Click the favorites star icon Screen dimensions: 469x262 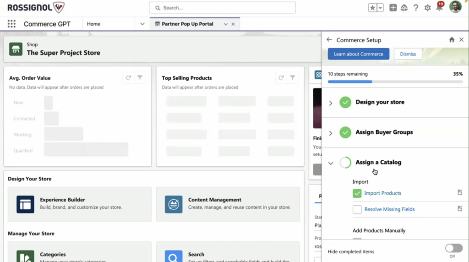[x=372, y=8]
